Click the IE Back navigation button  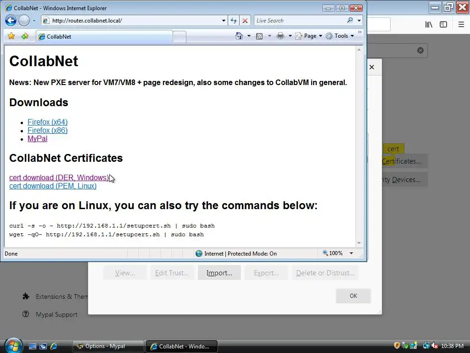(11, 20)
